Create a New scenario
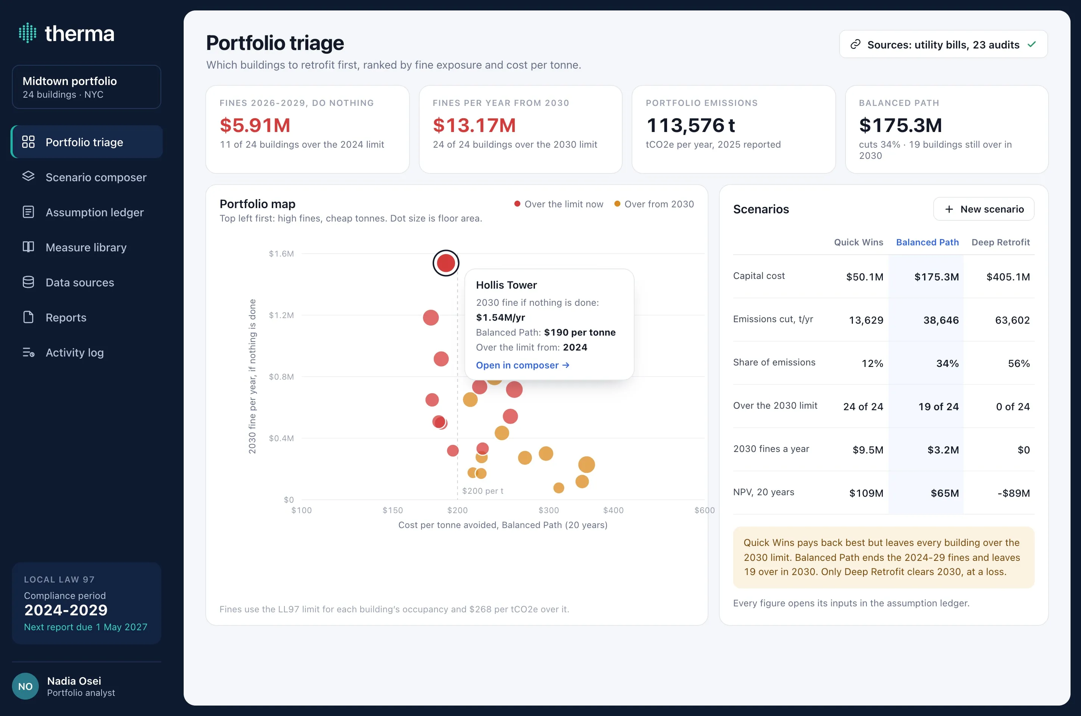This screenshot has height=716, width=1081. click(984, 209)
